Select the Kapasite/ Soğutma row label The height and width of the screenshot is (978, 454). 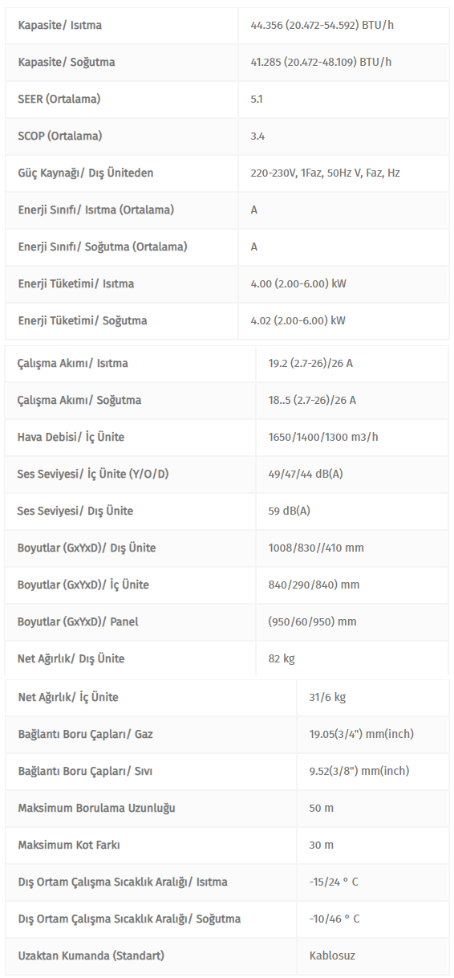tap(67, 63)
